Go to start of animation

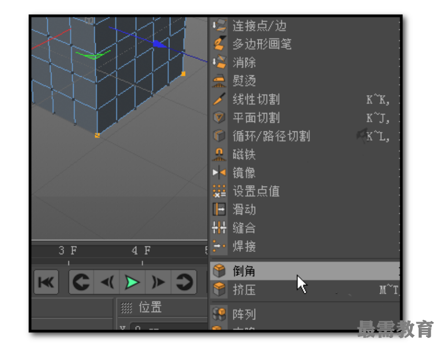[x=46, y=282]
